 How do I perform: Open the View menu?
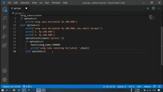[34, 3]
